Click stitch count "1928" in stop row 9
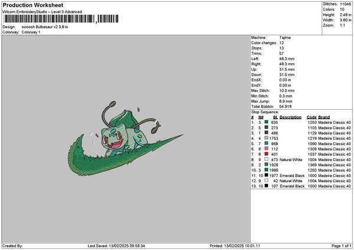The image size is (354, 250). click(x=274, y=165)
